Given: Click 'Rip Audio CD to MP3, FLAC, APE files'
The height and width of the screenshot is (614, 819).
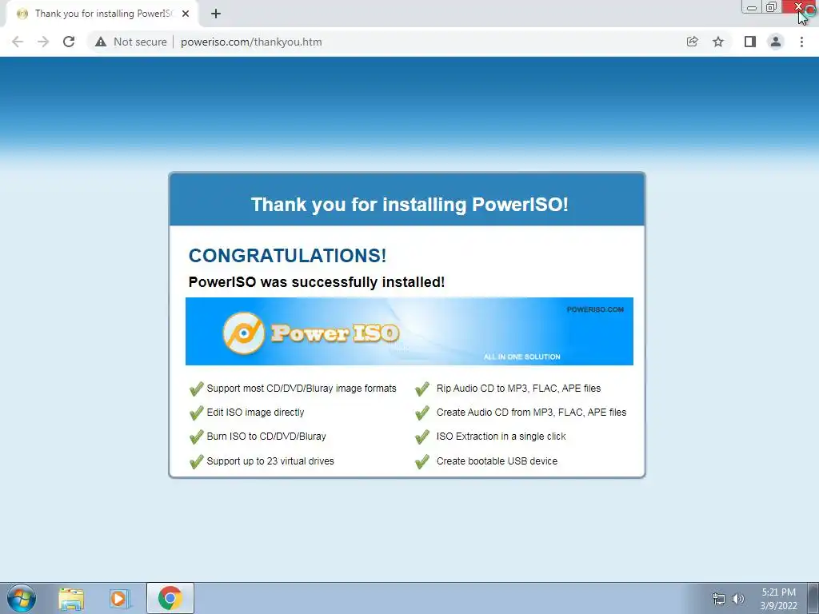Looking at the screenshot, I should (x=518, y=388).
